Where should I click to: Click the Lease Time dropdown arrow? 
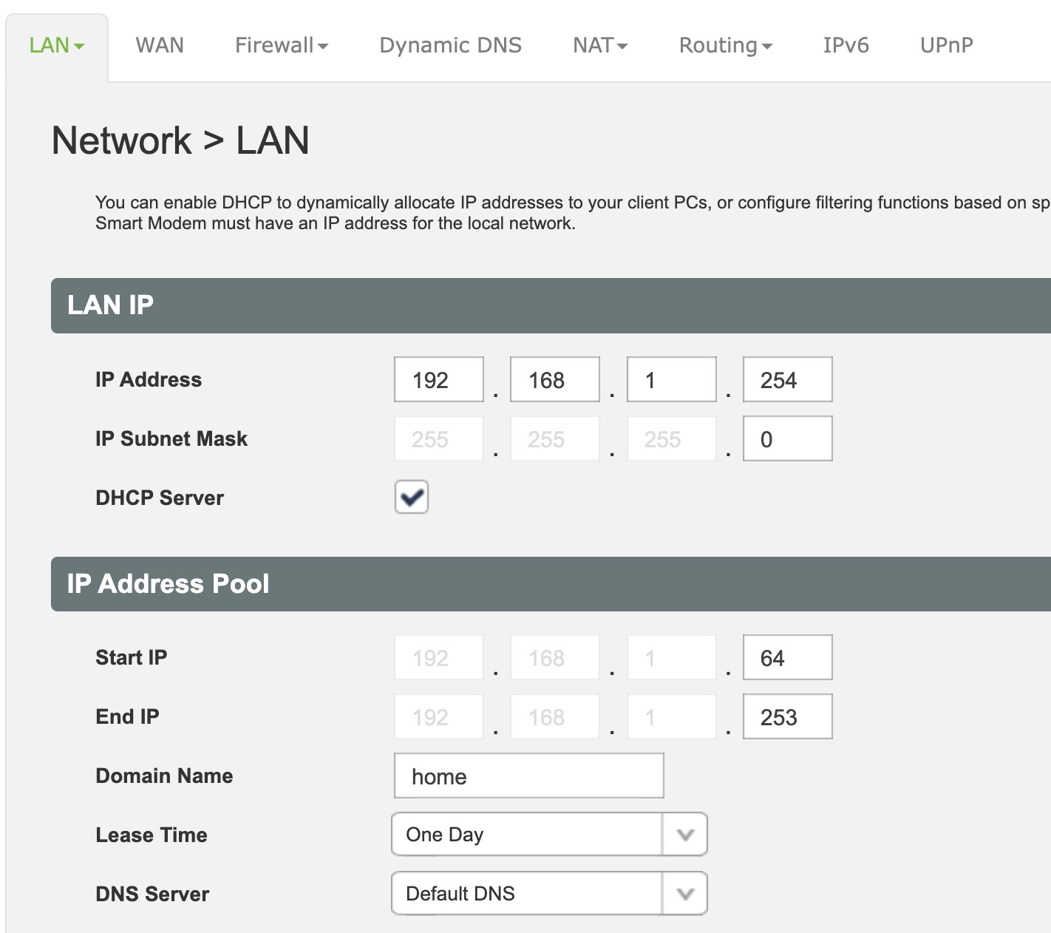click(685, 835)
